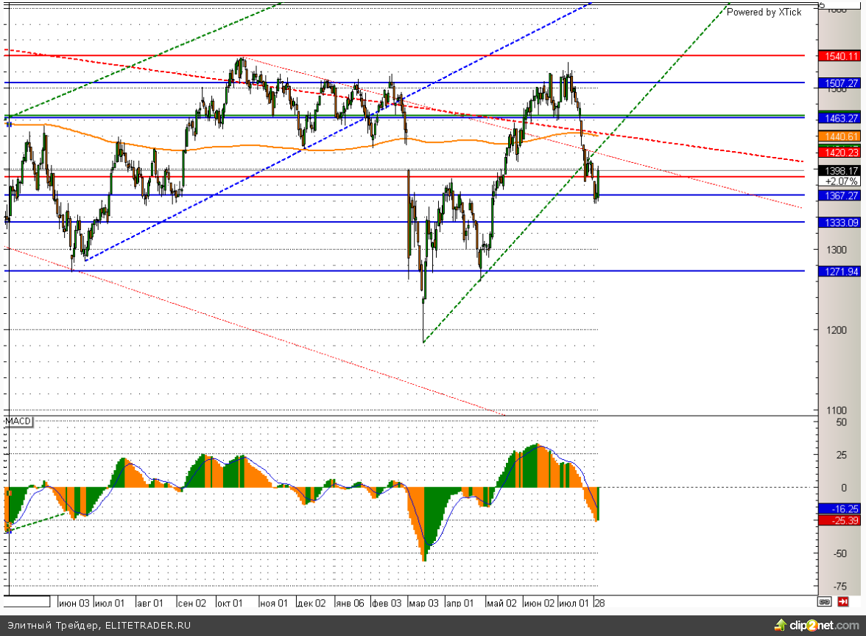
Task: Click the мар 03 date label
Action: click(x=423, y=603)
